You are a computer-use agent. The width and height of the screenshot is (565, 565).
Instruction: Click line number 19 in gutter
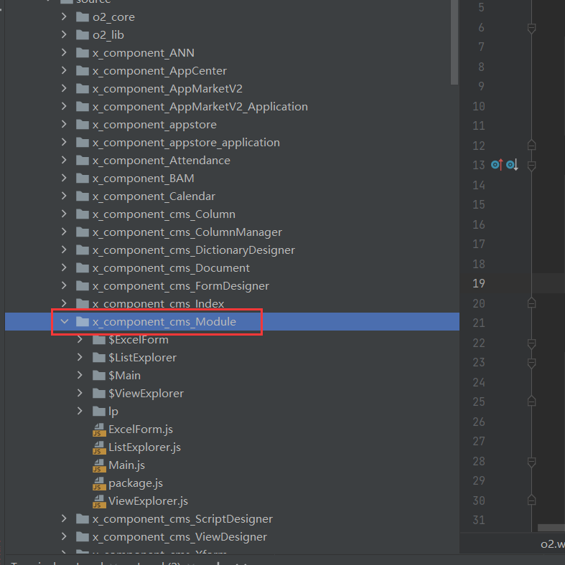click(x=479, y=284)
